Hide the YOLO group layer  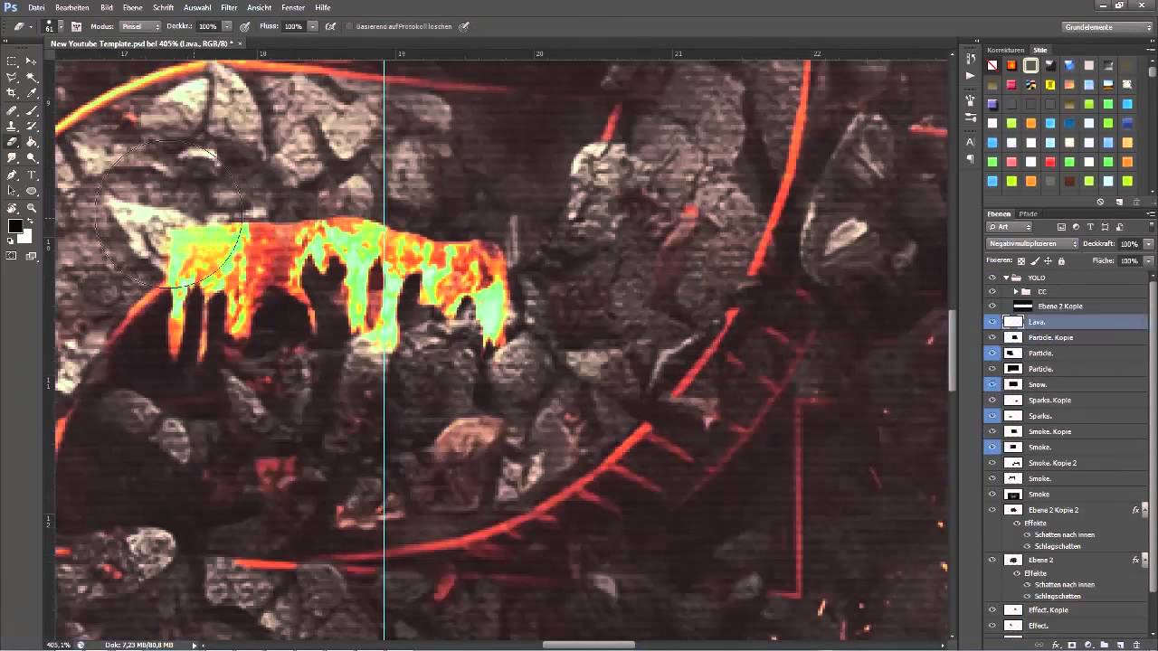coord(992,278)
